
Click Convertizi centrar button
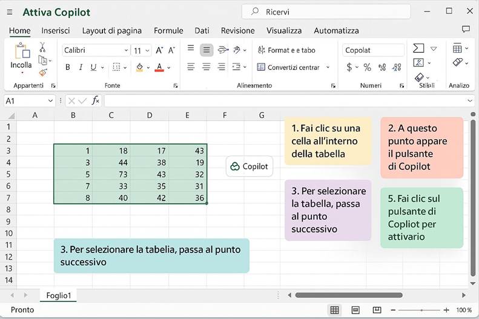(x=288, y=67)
